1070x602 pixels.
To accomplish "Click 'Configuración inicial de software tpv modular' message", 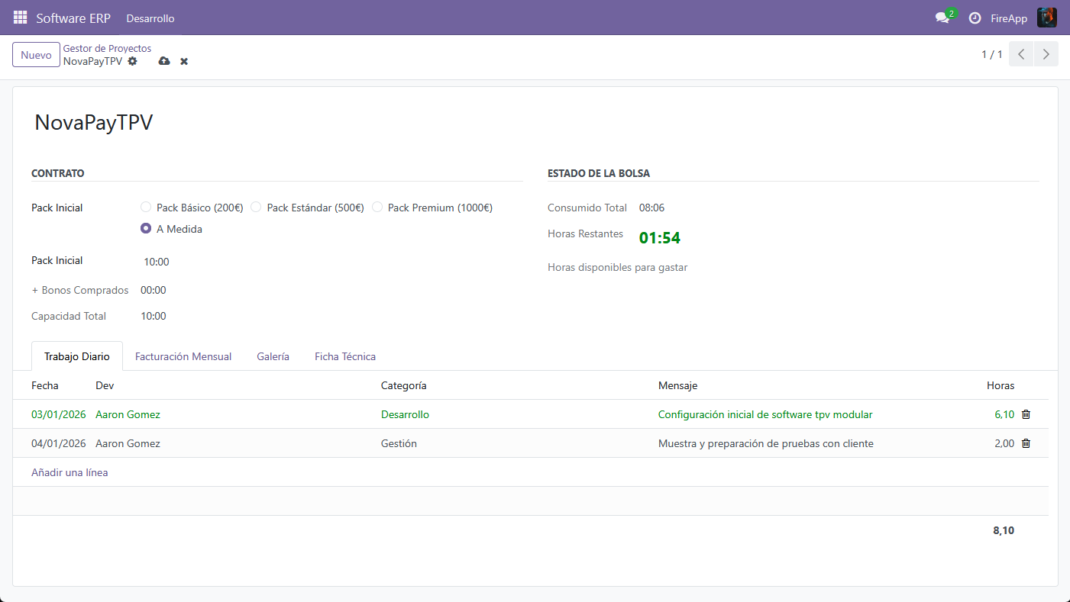I will (765, 414).
